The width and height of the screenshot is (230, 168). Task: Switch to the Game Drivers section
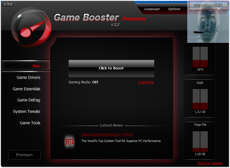pyautogui.click(x=29, y=77)
